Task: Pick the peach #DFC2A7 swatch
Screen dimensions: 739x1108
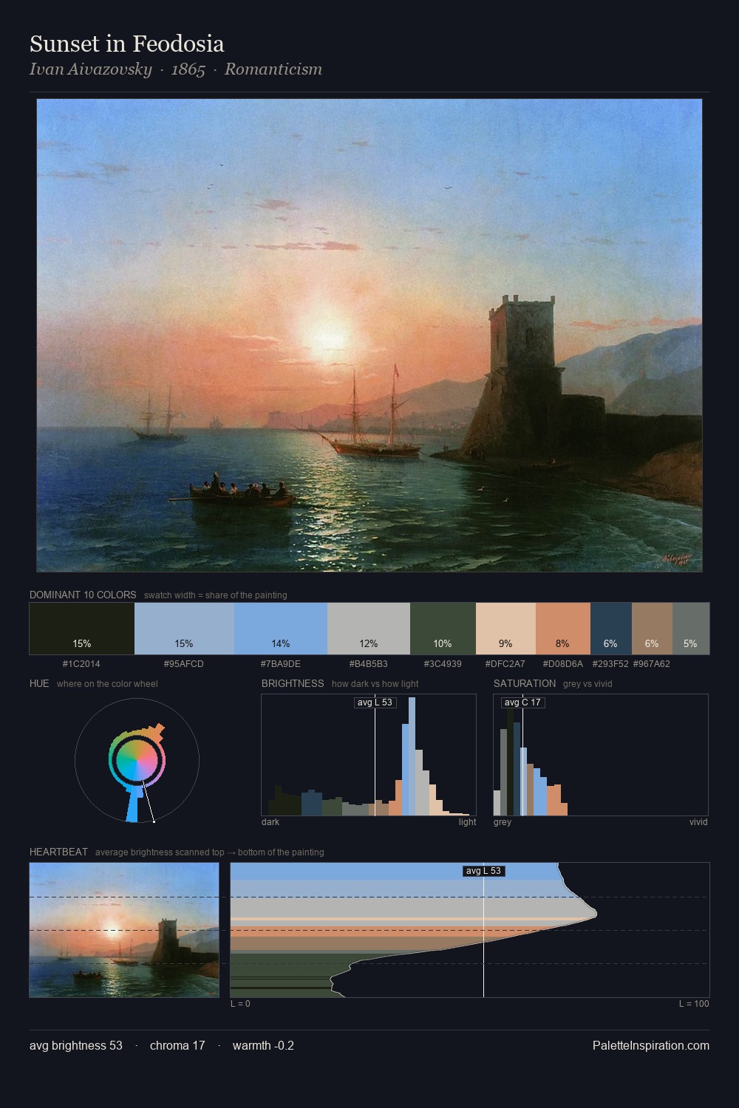Action: [x=505, y=629]
